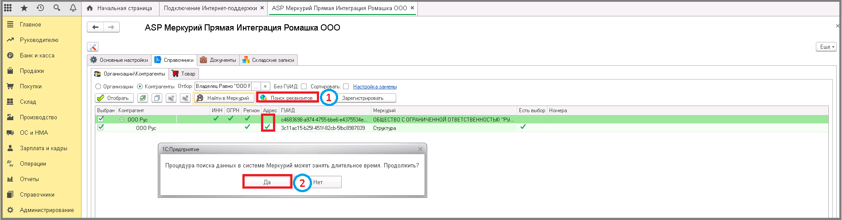
Task: Open the search magnifier icon
Action: pyautogui.click(x=56, y=8)
